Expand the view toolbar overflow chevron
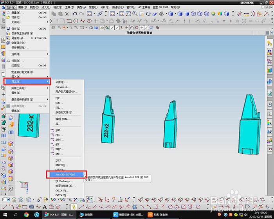 click(x=233, y=13)
